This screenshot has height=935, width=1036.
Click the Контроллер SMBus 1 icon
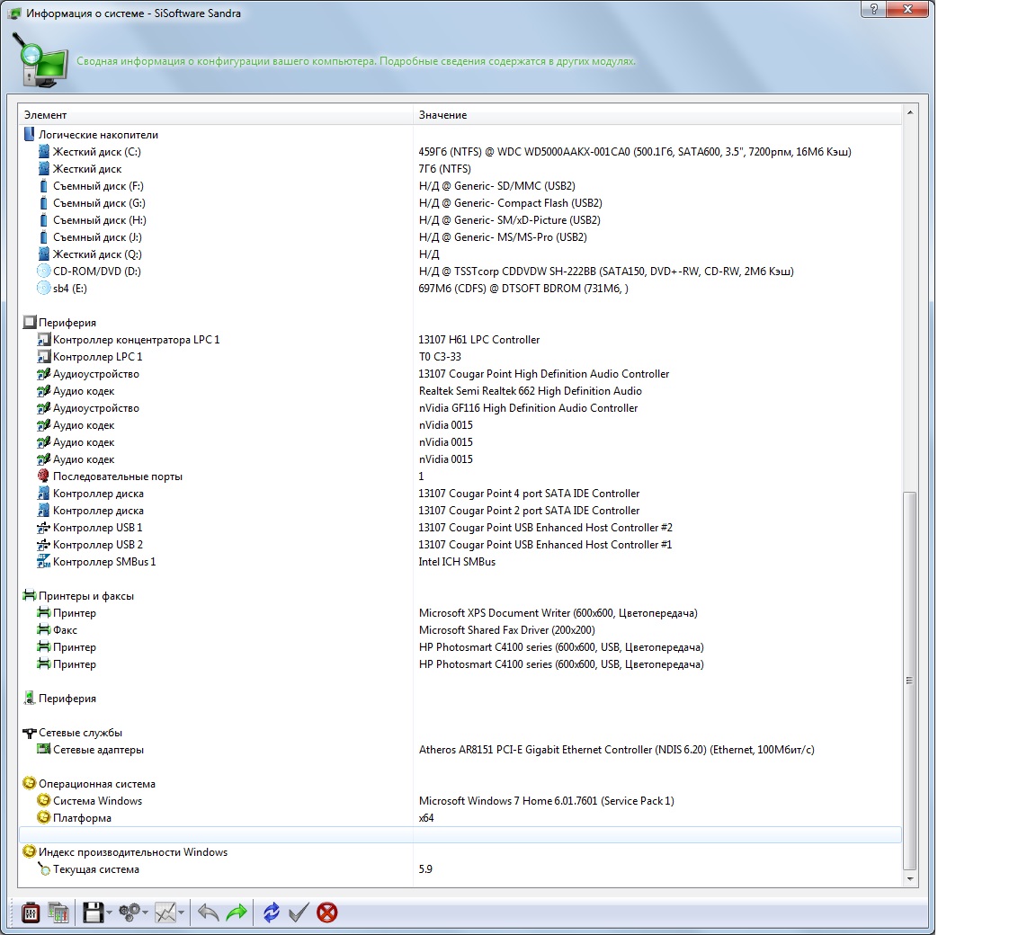click(x=43, y=561)
